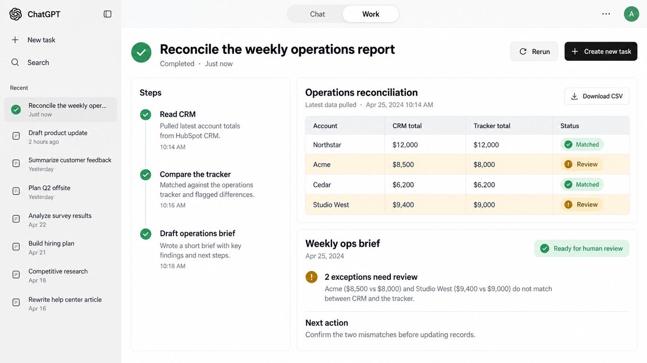Screen dimensions: 647x363
Task: Open the account avatar labeled A
Action: 631,14
